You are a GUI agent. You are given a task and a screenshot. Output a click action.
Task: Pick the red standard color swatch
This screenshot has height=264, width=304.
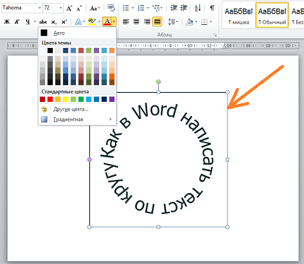tap(50, 99)
